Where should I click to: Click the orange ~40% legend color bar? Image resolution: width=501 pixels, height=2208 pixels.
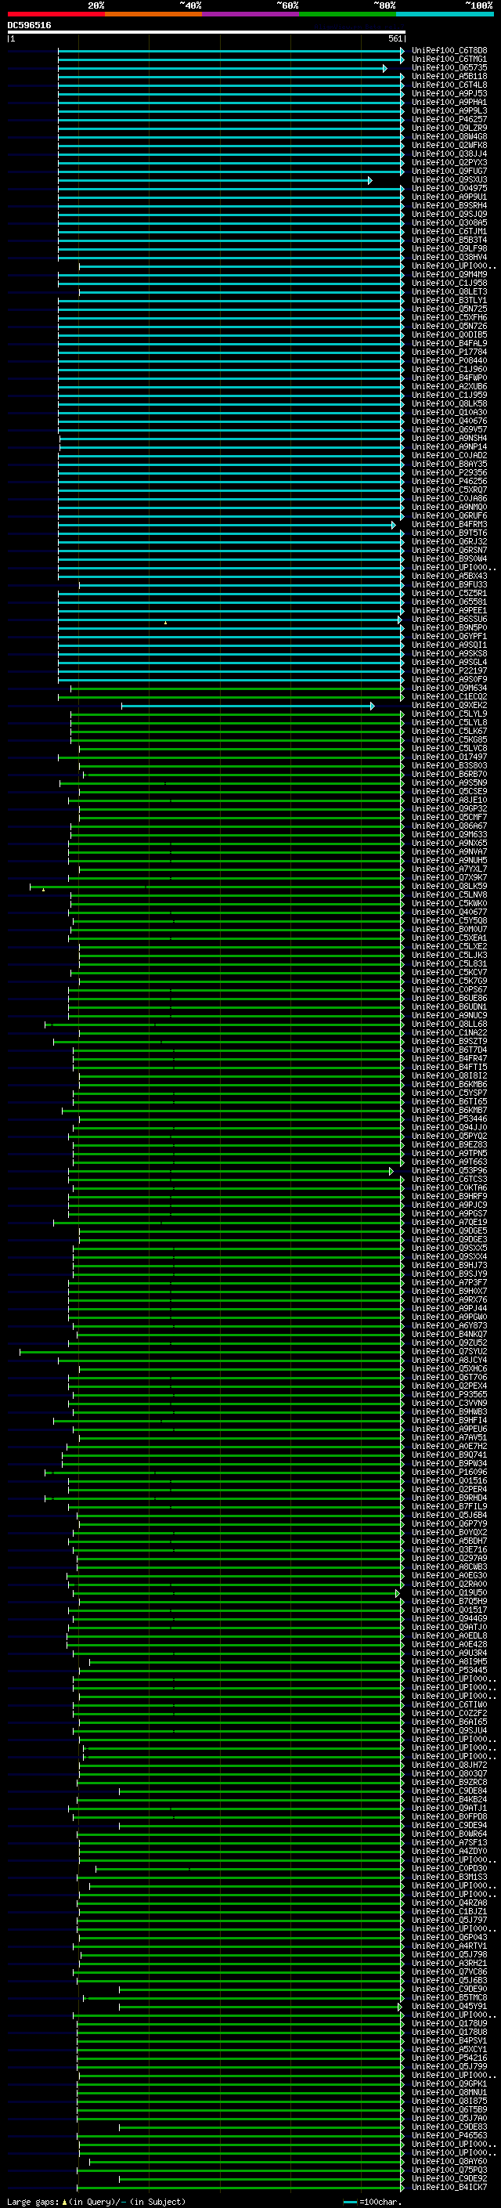pyautogui.click(x=153, y=14)
